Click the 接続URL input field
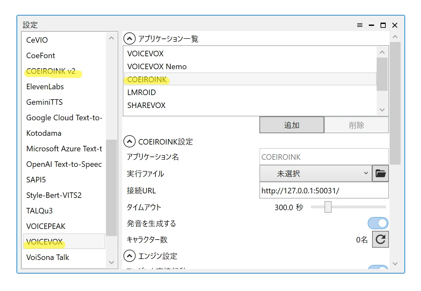Image resolution: width=421 pixels, height=291 pixels. pos(324,190)
